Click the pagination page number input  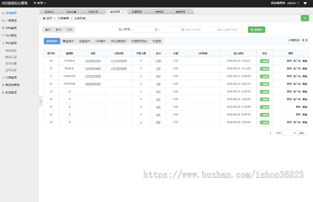287,133
